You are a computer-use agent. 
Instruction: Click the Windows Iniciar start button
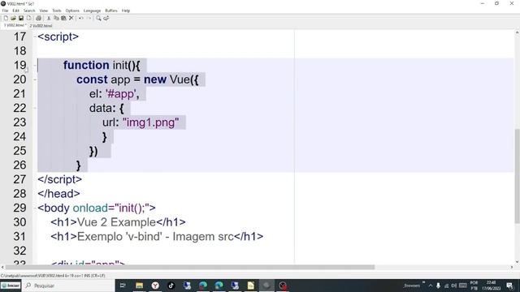tap(11, 286)
